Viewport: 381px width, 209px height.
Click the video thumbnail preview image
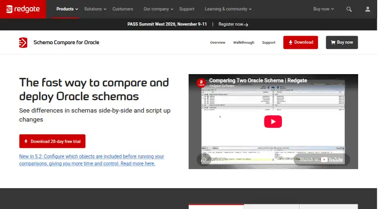point(273,122)
